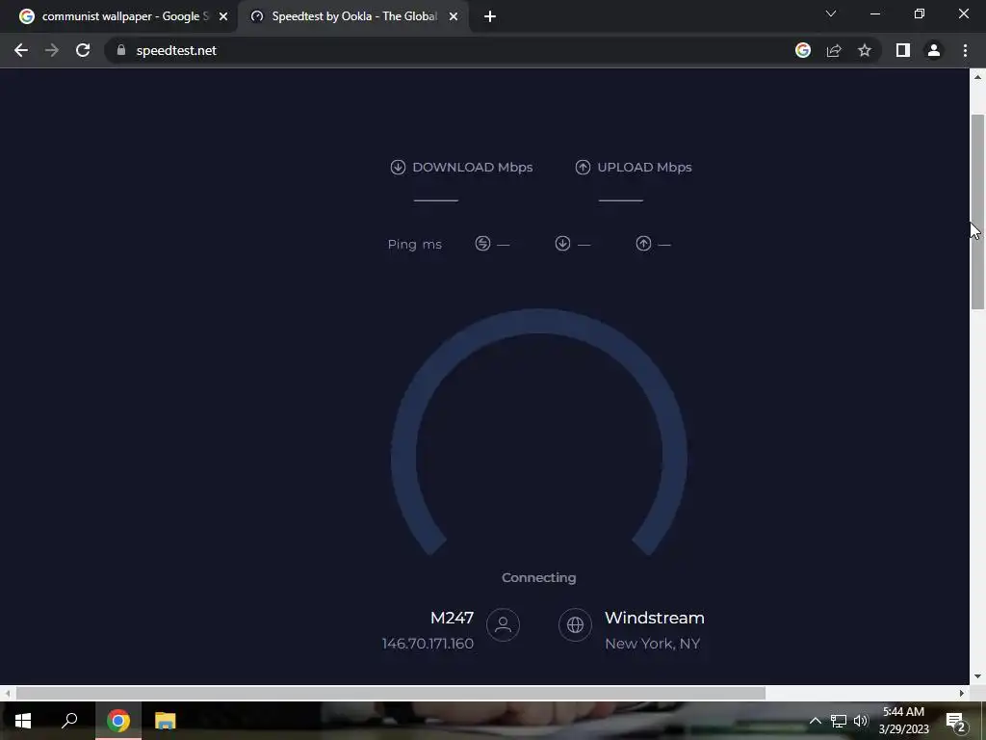Open the Google icon in address bar
Screen dimensions: 986x740
point(803,50)
